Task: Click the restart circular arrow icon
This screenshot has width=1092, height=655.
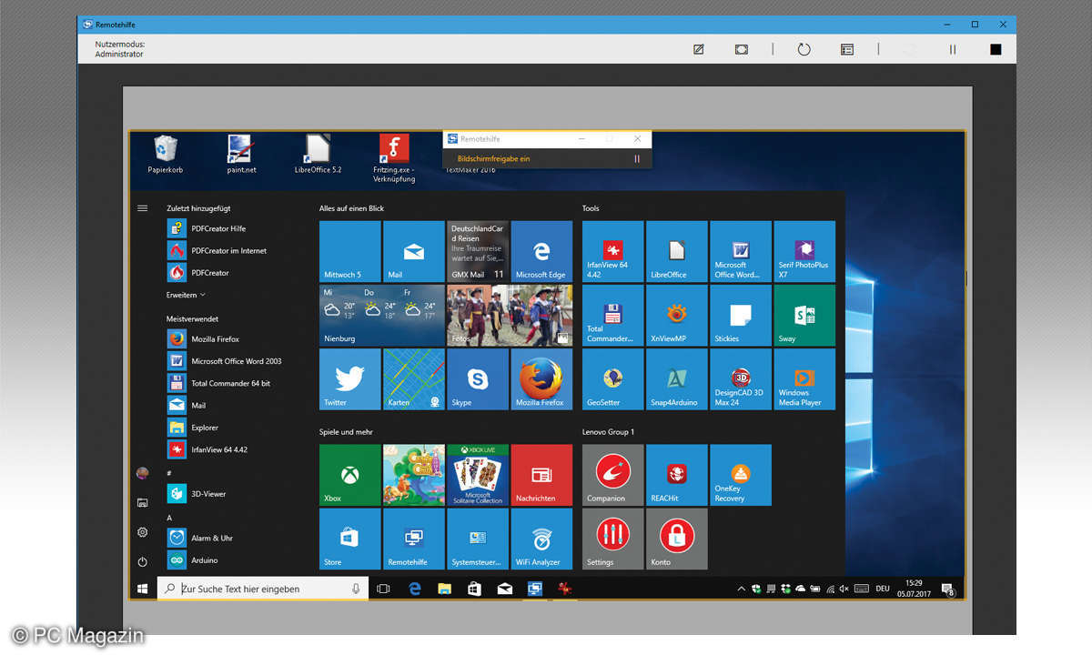Action: click(804, 49)
